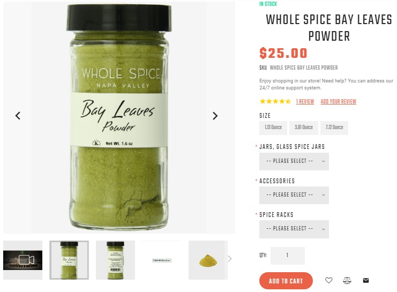This screenshot has height=292, width=397.
Task: Show the previous product image
Action: [18, 116]
